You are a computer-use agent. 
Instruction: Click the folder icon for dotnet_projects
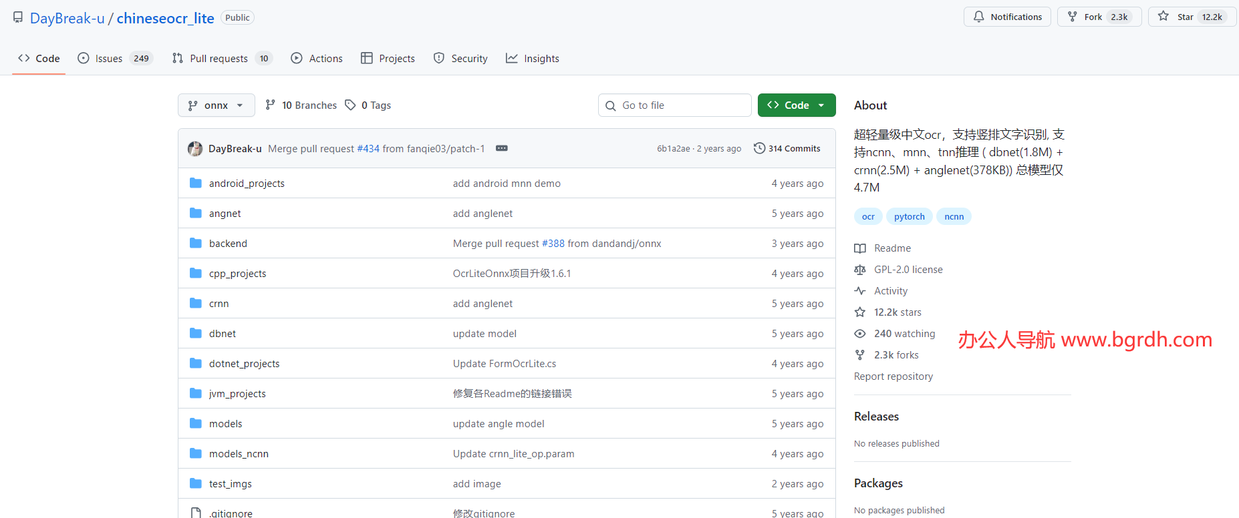pyautogui.click(x=196, y=363)
